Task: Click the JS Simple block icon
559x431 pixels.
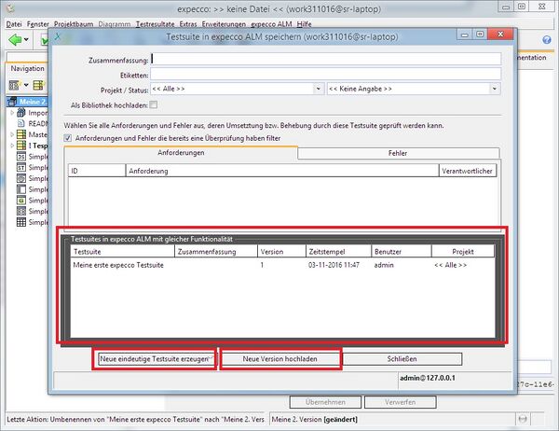Action: click(20, 158)
